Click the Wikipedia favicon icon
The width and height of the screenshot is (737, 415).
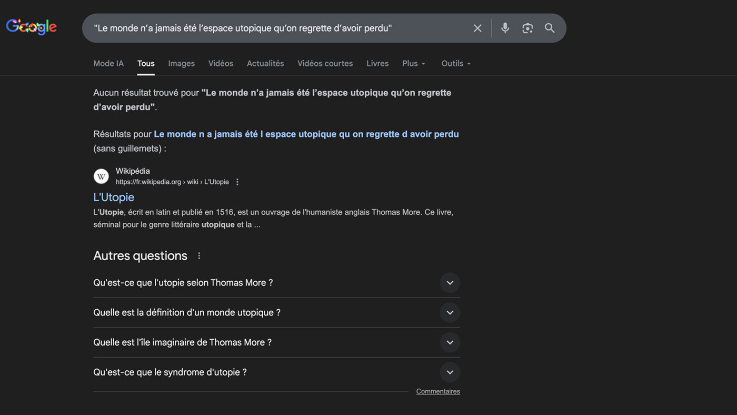click(x=101, y=176)
